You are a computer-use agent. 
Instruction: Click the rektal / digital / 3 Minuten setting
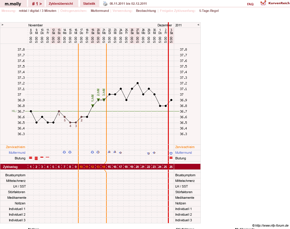[x=38, y=11]
